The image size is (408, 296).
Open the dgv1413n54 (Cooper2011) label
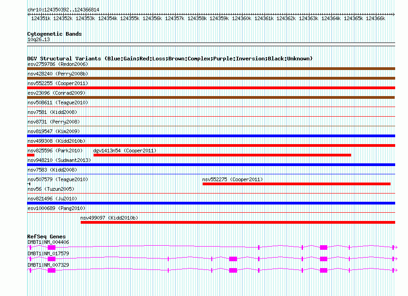(125, 151)
